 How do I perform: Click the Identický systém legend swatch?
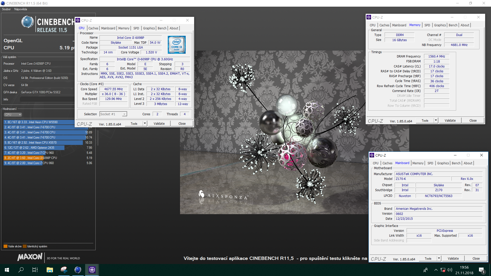[25, 246]
